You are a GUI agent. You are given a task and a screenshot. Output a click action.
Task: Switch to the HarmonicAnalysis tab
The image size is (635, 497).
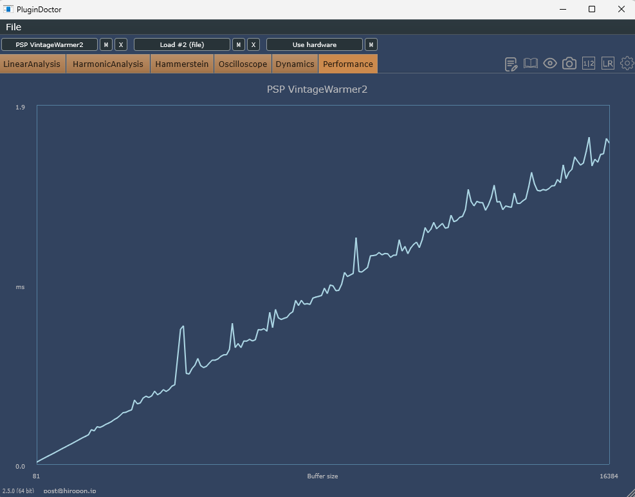(x=108, y=64)
